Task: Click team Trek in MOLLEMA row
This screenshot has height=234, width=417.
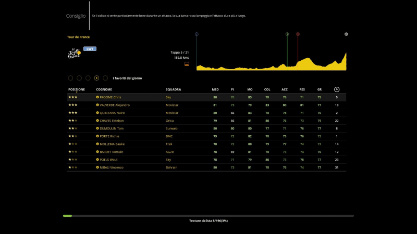Action: [169, 144]
